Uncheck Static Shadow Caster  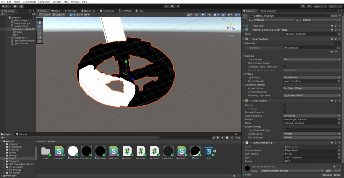click(x=284, y=63)
